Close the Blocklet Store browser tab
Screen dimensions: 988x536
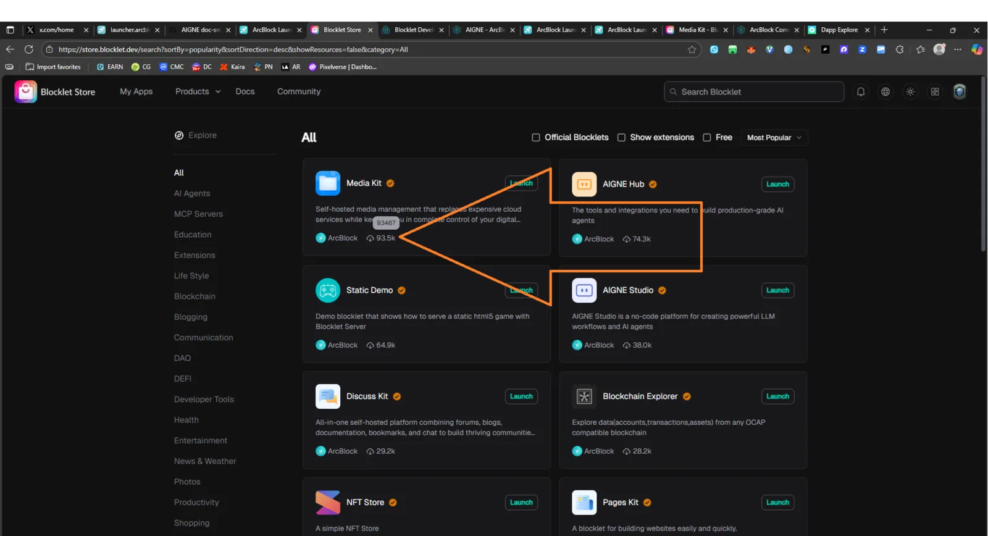[371, 30]
